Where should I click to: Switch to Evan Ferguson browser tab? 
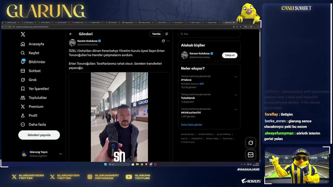click(180, 23)
